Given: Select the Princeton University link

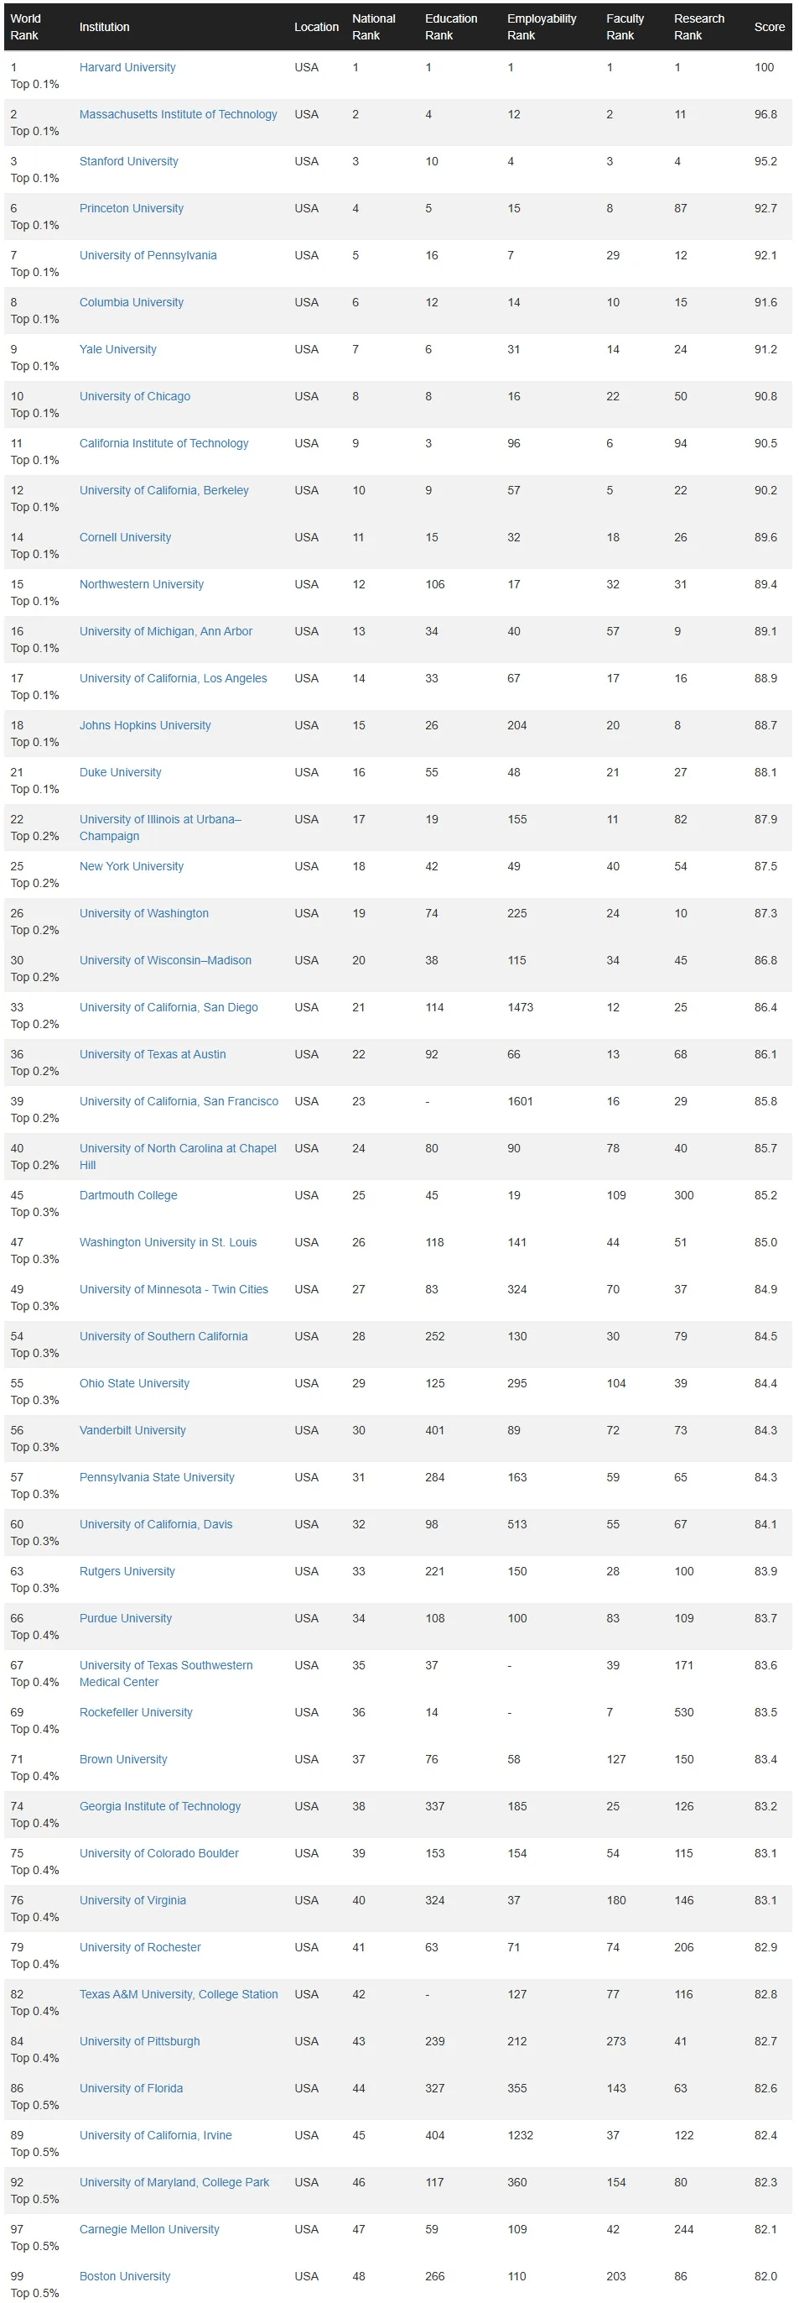Looking at the screenshot, I should (132, 208).
